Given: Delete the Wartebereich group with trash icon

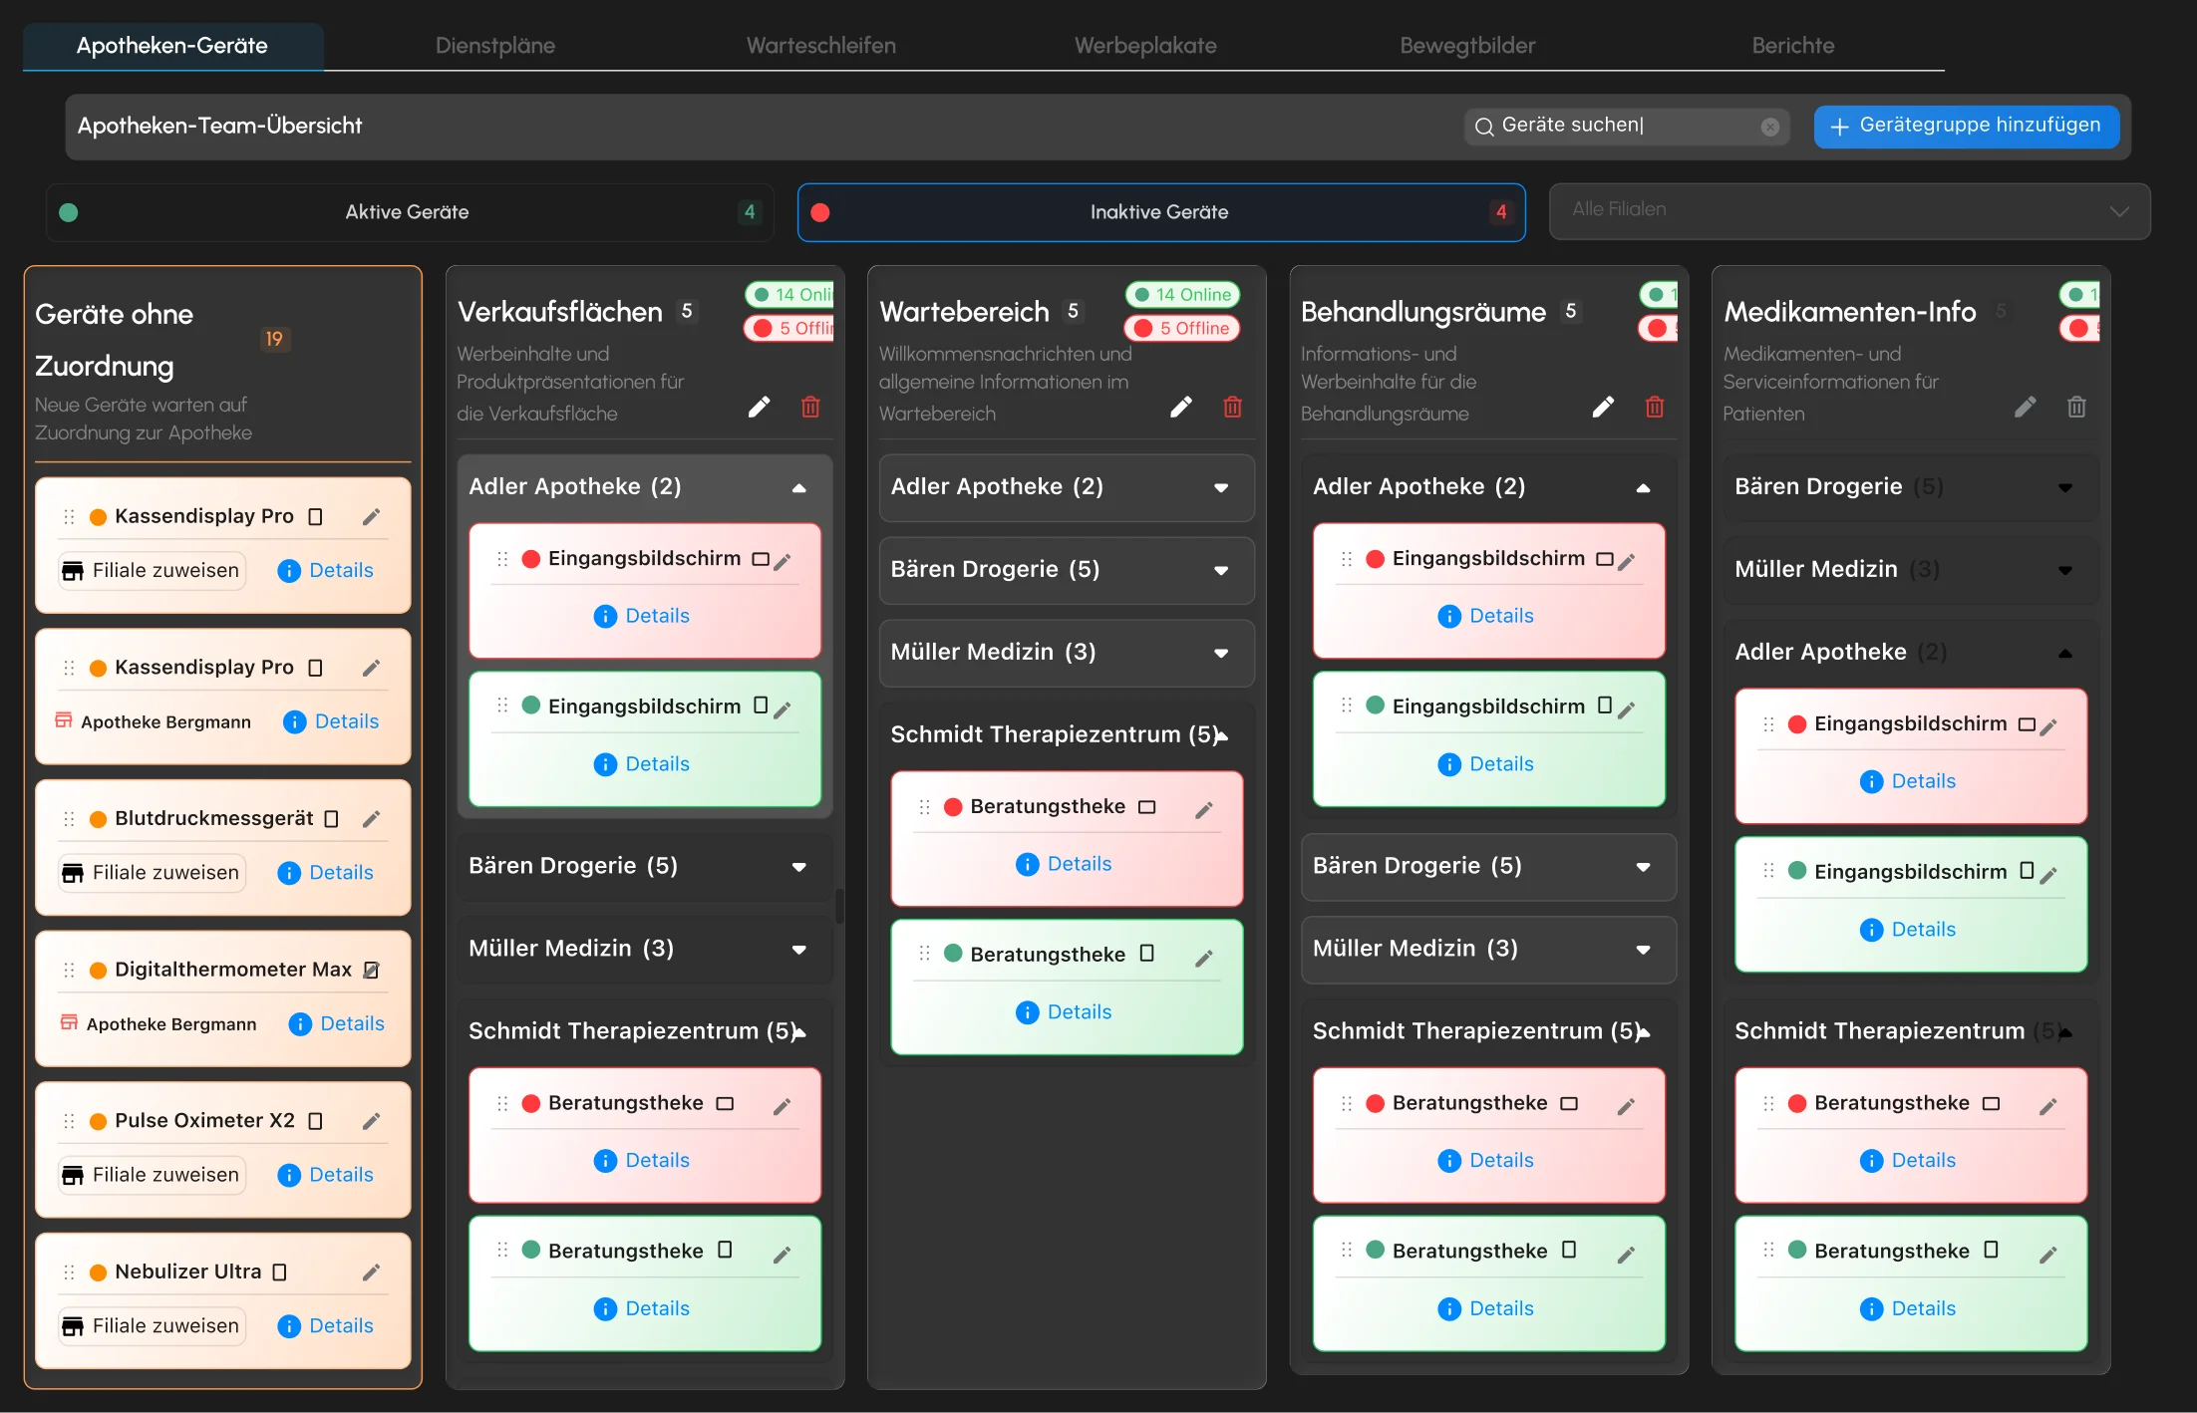Looking at the screenshot, I should pyautogui.click(x=1233, y=407).
